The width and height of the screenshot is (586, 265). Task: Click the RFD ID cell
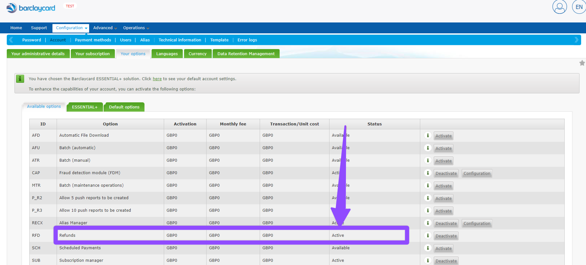(x=43, y=235)
